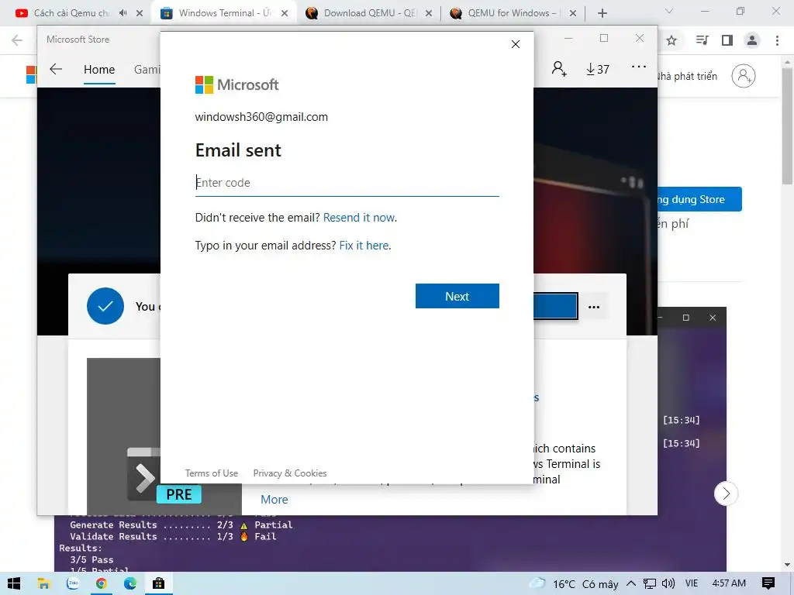Select Home tab in Microsoft Store

pyautogui.click(x=99, y=69)
